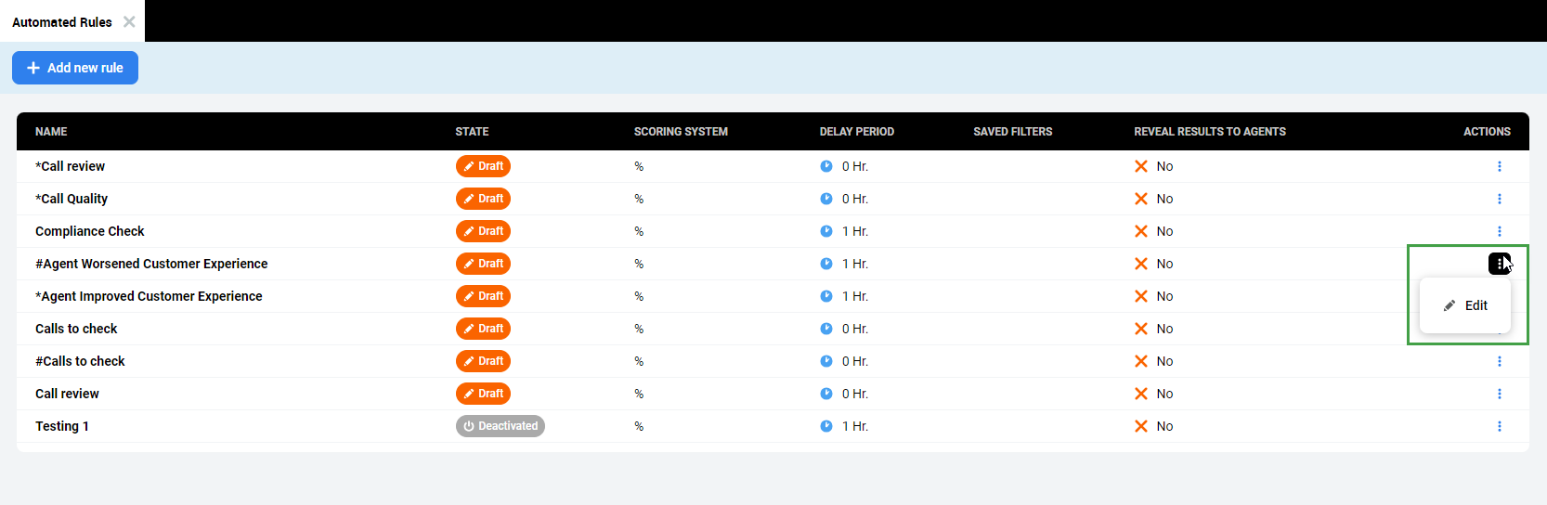Viewport: 1547px width, 505px height.
Task: Sort by the NAME column header
Action: click(x=51, y=132)
